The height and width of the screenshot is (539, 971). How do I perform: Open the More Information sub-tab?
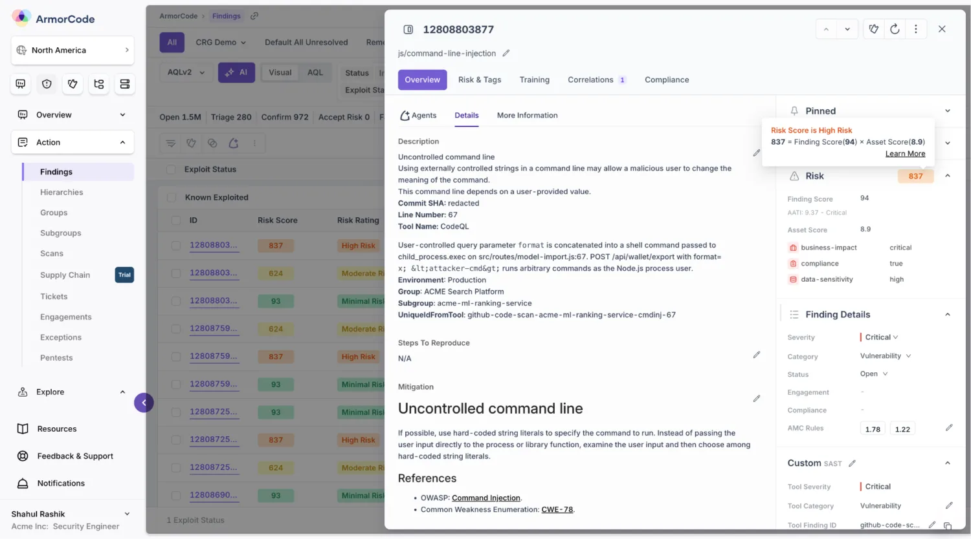pos(527,116)
